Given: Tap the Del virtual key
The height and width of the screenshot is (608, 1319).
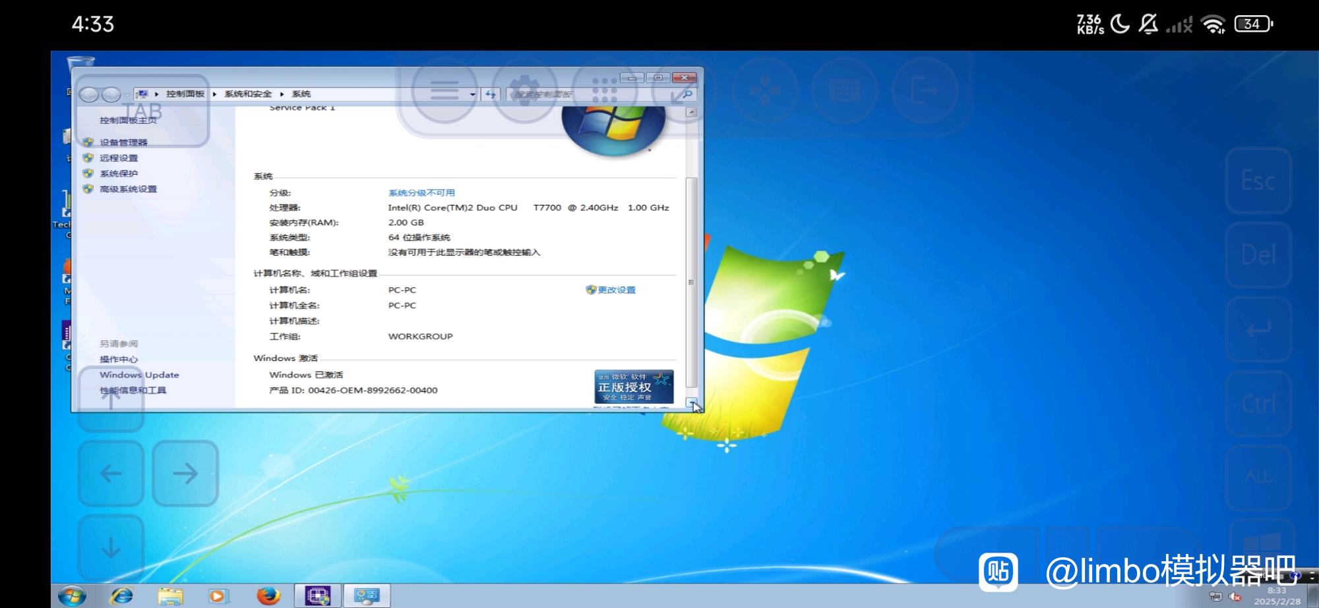Looking at the screenshot, I should (x=1258, y=255).
